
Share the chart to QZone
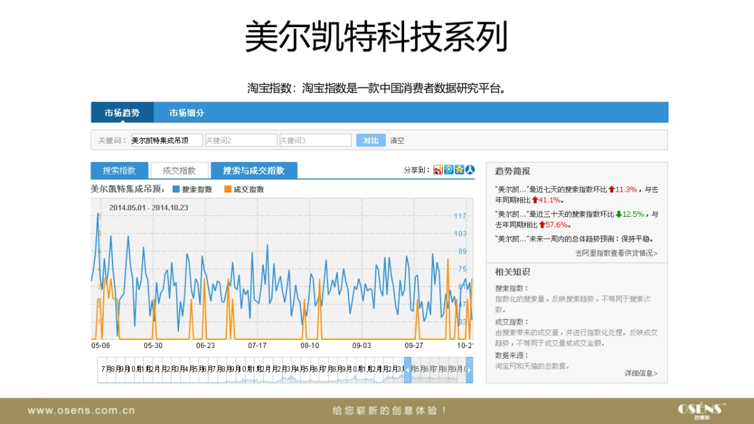459,169
